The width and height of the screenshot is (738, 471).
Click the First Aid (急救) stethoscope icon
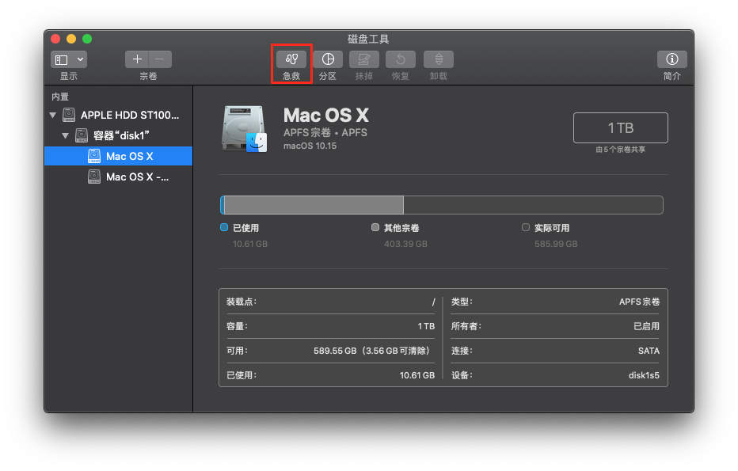tap(291, 59)
